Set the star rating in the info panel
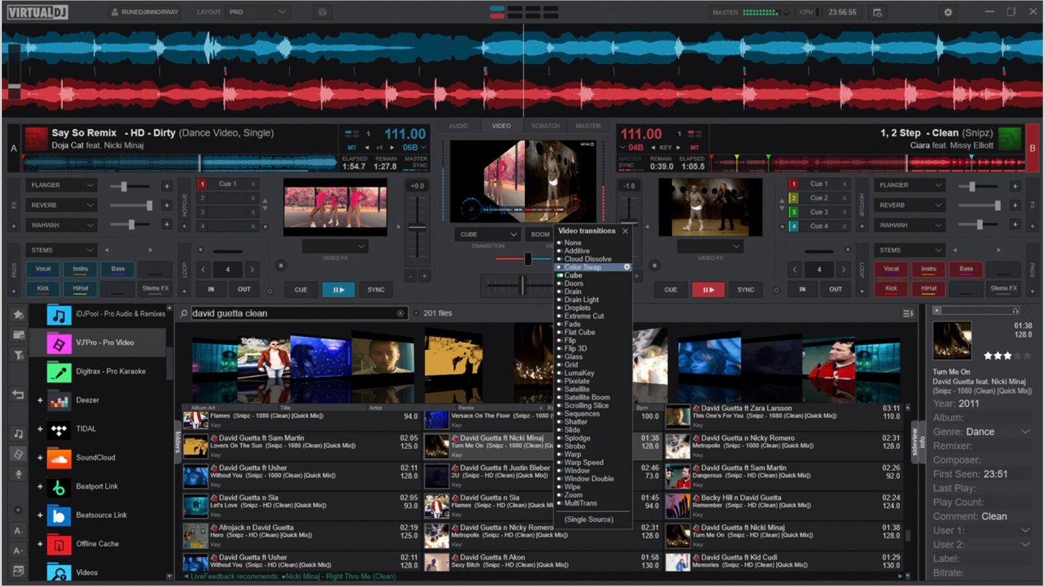1046x586 pixels. (1007, 356)
